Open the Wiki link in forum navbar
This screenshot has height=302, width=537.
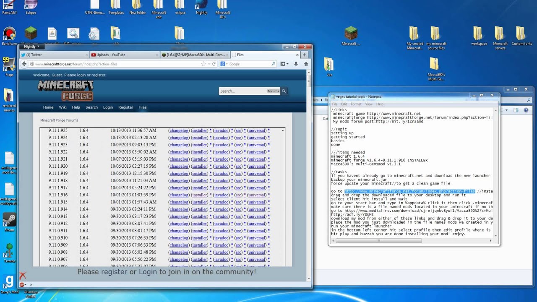[63, 107]
